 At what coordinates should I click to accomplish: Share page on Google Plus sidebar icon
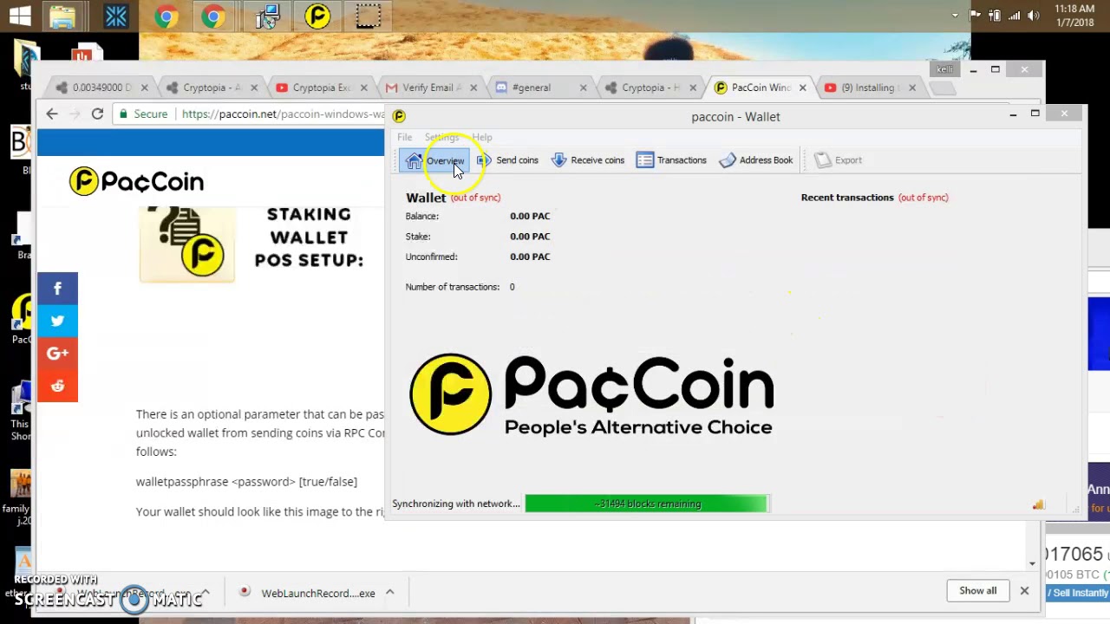[x=57, y=354]
